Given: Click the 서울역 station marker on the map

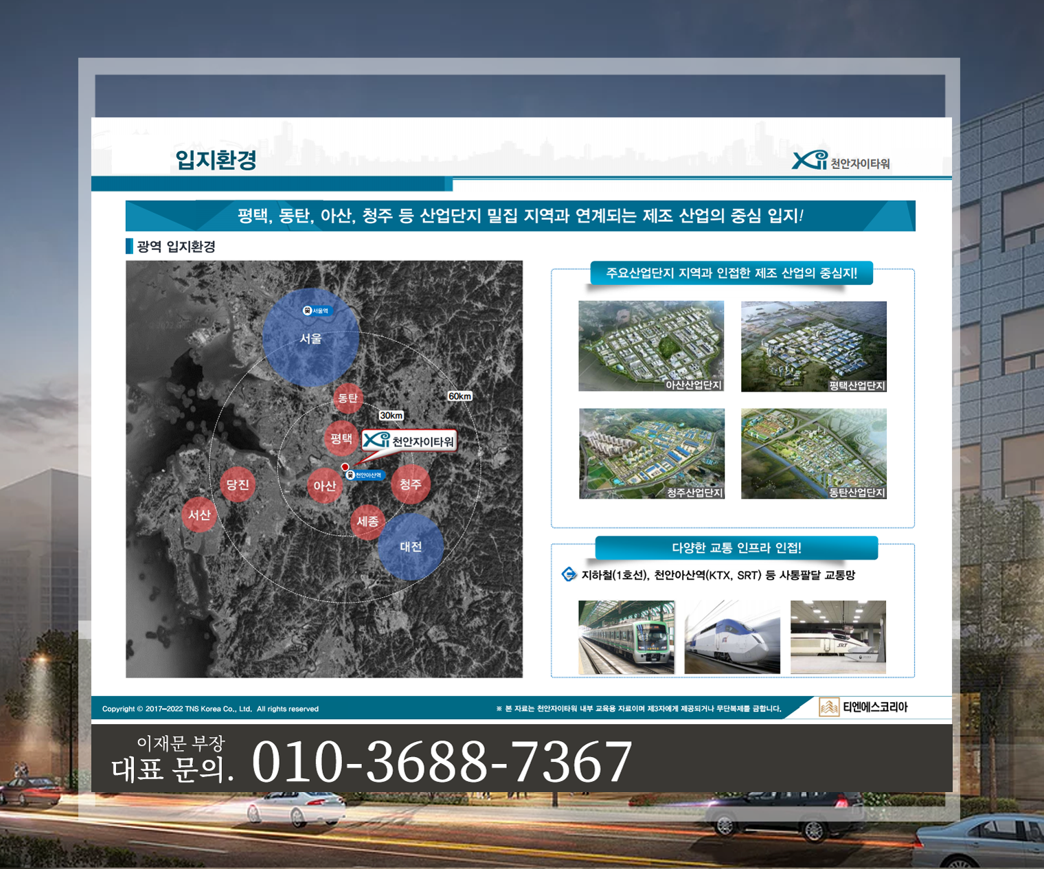Looking at the screenshot, I should coord(317,311).
